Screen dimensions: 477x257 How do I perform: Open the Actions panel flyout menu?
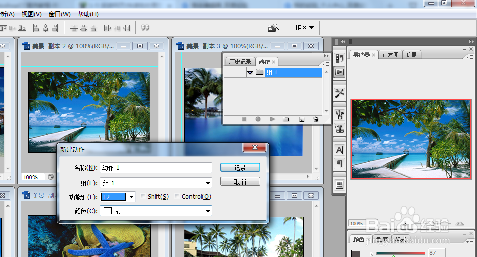326,64
